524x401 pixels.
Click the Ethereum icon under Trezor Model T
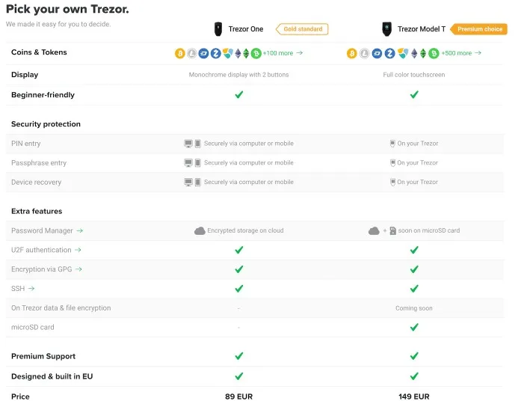[414, 53]
